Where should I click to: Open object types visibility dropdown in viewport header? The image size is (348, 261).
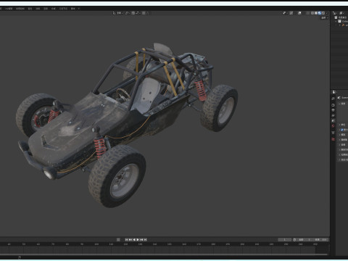tap(285, 13)
